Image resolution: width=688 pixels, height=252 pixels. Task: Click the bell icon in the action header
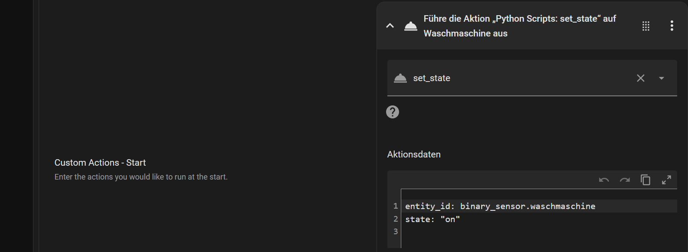point(410,26)
